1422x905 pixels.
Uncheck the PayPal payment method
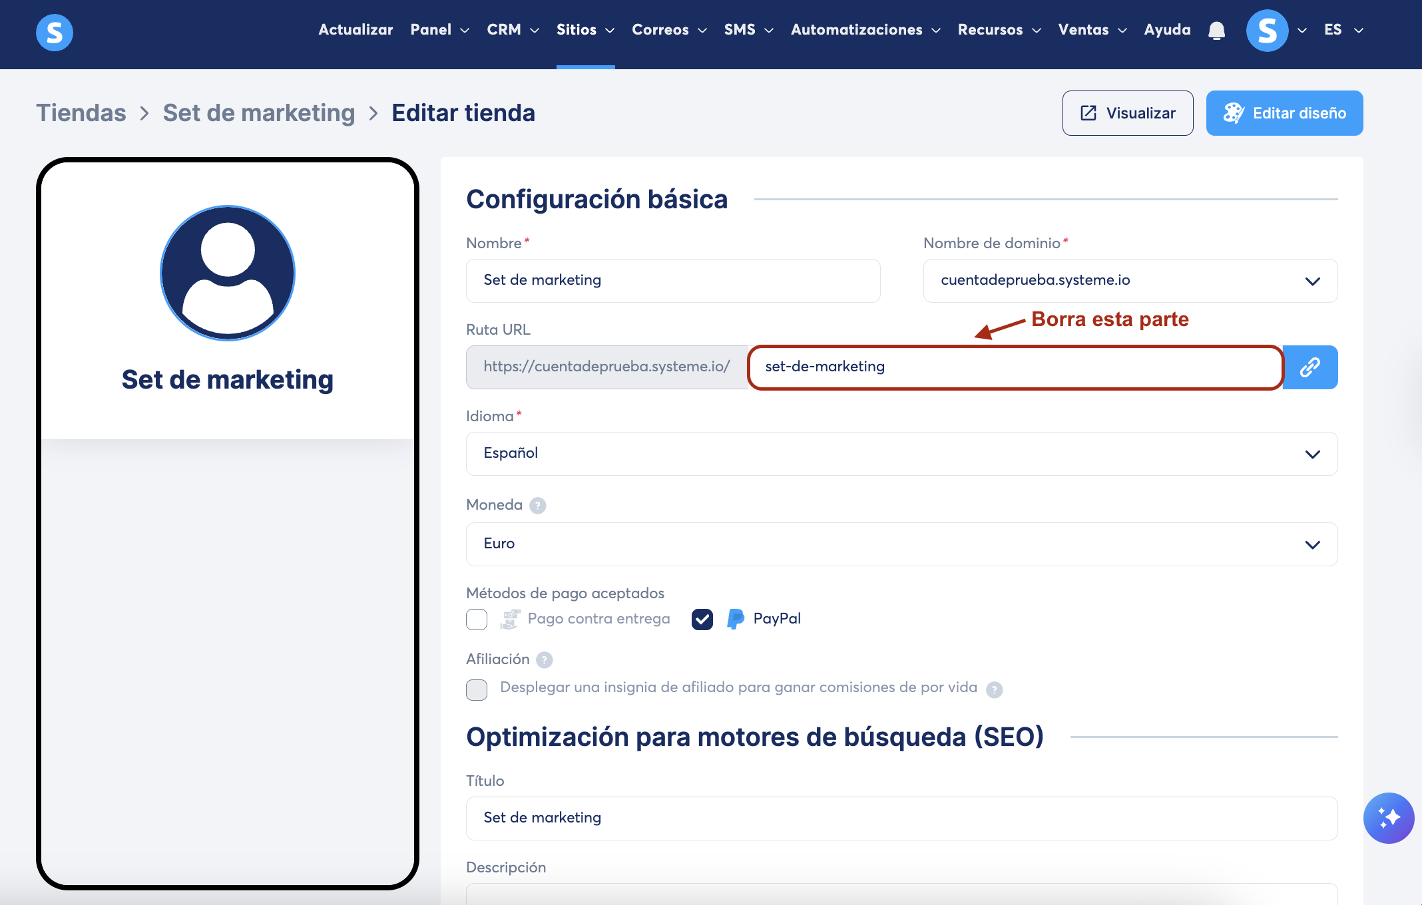point(702,620)
